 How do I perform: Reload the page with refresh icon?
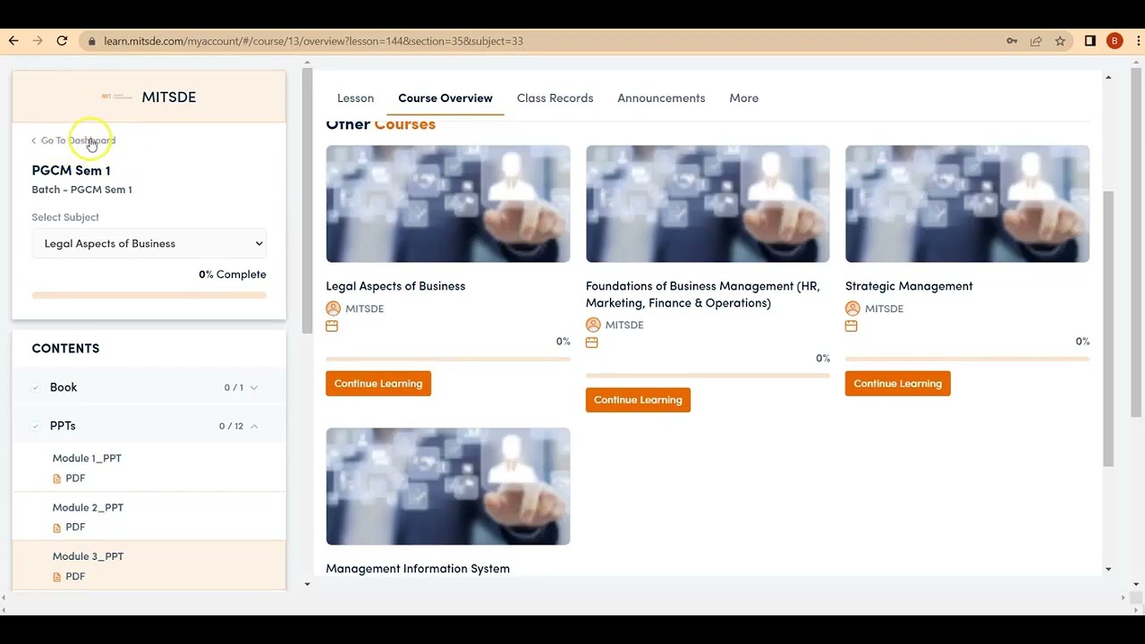62,40
